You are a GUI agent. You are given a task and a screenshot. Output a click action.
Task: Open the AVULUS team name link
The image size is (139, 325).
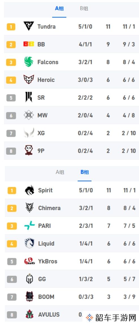49,314
